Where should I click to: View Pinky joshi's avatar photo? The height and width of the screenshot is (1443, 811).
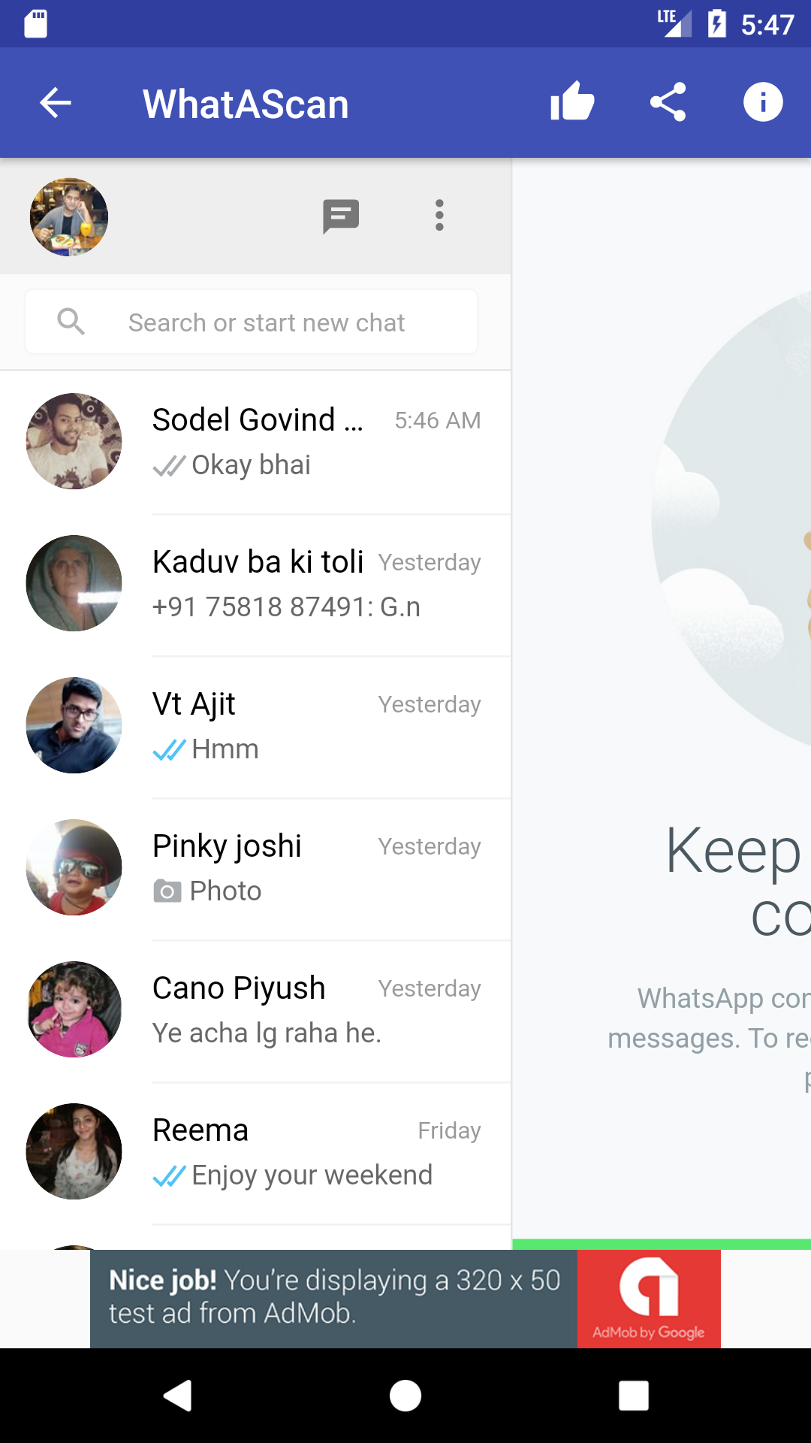tap(74, 867)
